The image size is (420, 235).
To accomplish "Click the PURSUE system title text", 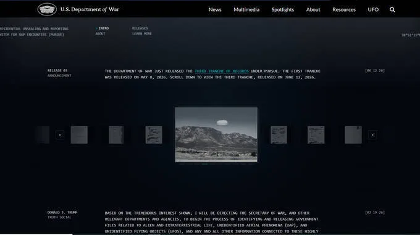I will (34, 31).
